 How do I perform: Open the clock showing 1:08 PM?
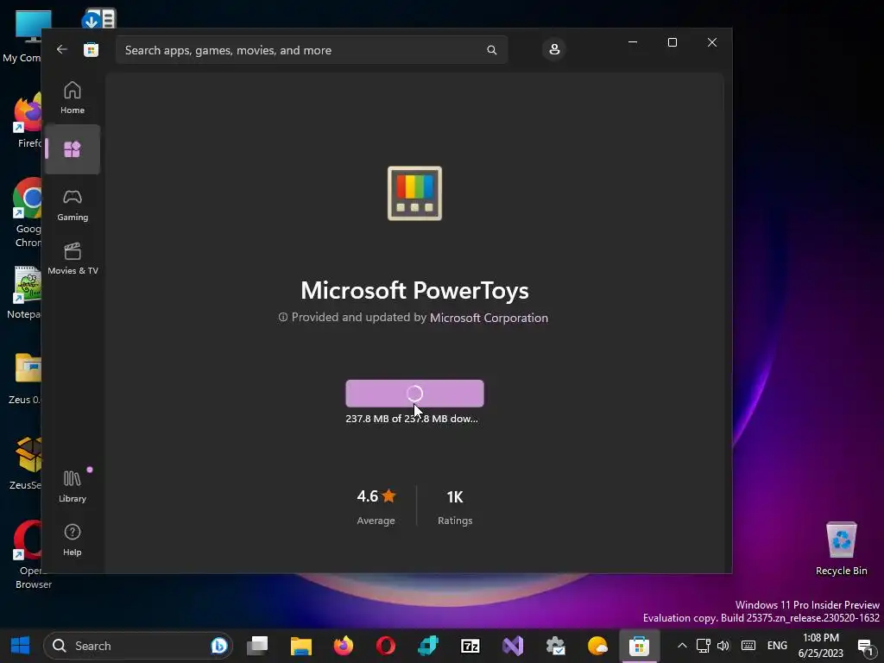pyautogui.click(x=821, y=646)
